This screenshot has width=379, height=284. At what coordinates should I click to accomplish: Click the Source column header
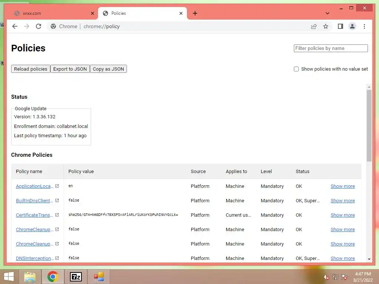point(198,171)
